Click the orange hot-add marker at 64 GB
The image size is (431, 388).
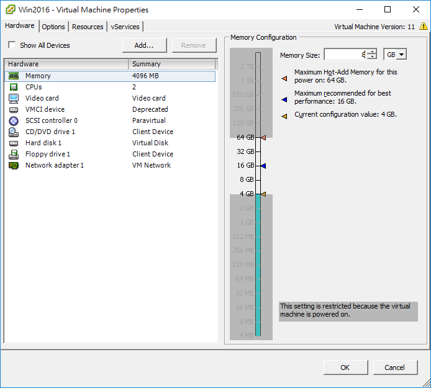tap(263, 137)
